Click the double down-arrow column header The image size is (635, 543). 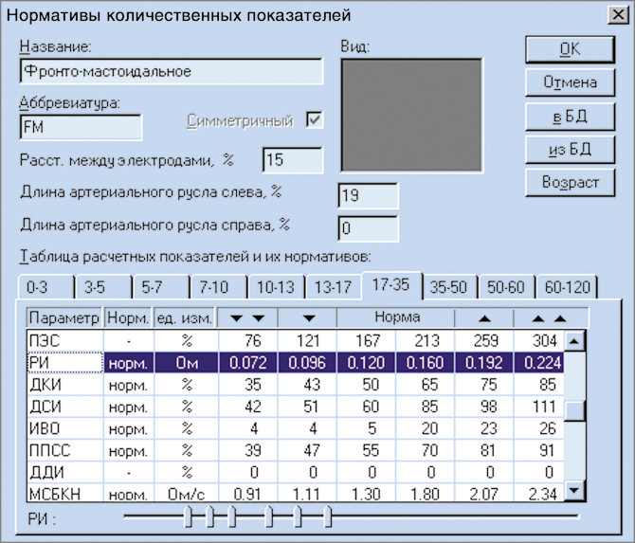click(247, 317)
